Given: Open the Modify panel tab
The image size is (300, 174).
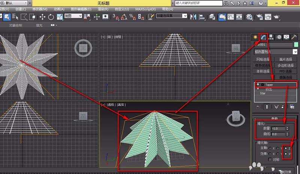Looking at the screenshot, I should [x=263, y=37].
